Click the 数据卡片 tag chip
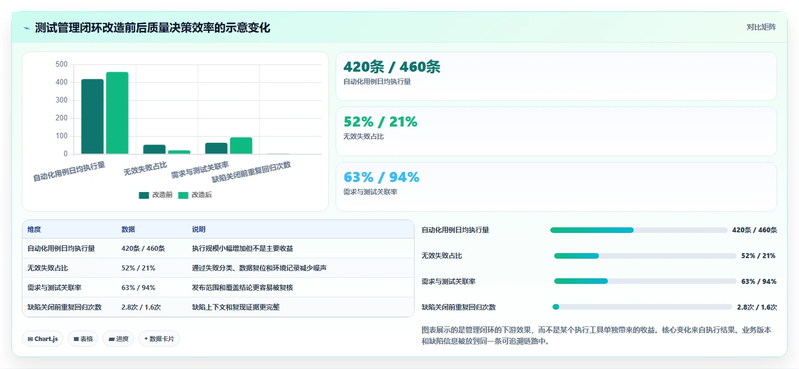This screenshot has width=799, height=369. click(159, 339)
